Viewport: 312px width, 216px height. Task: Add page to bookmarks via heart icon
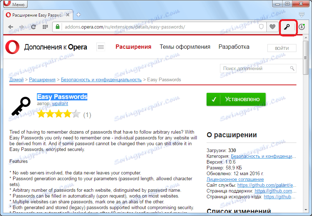click(272, 27)
